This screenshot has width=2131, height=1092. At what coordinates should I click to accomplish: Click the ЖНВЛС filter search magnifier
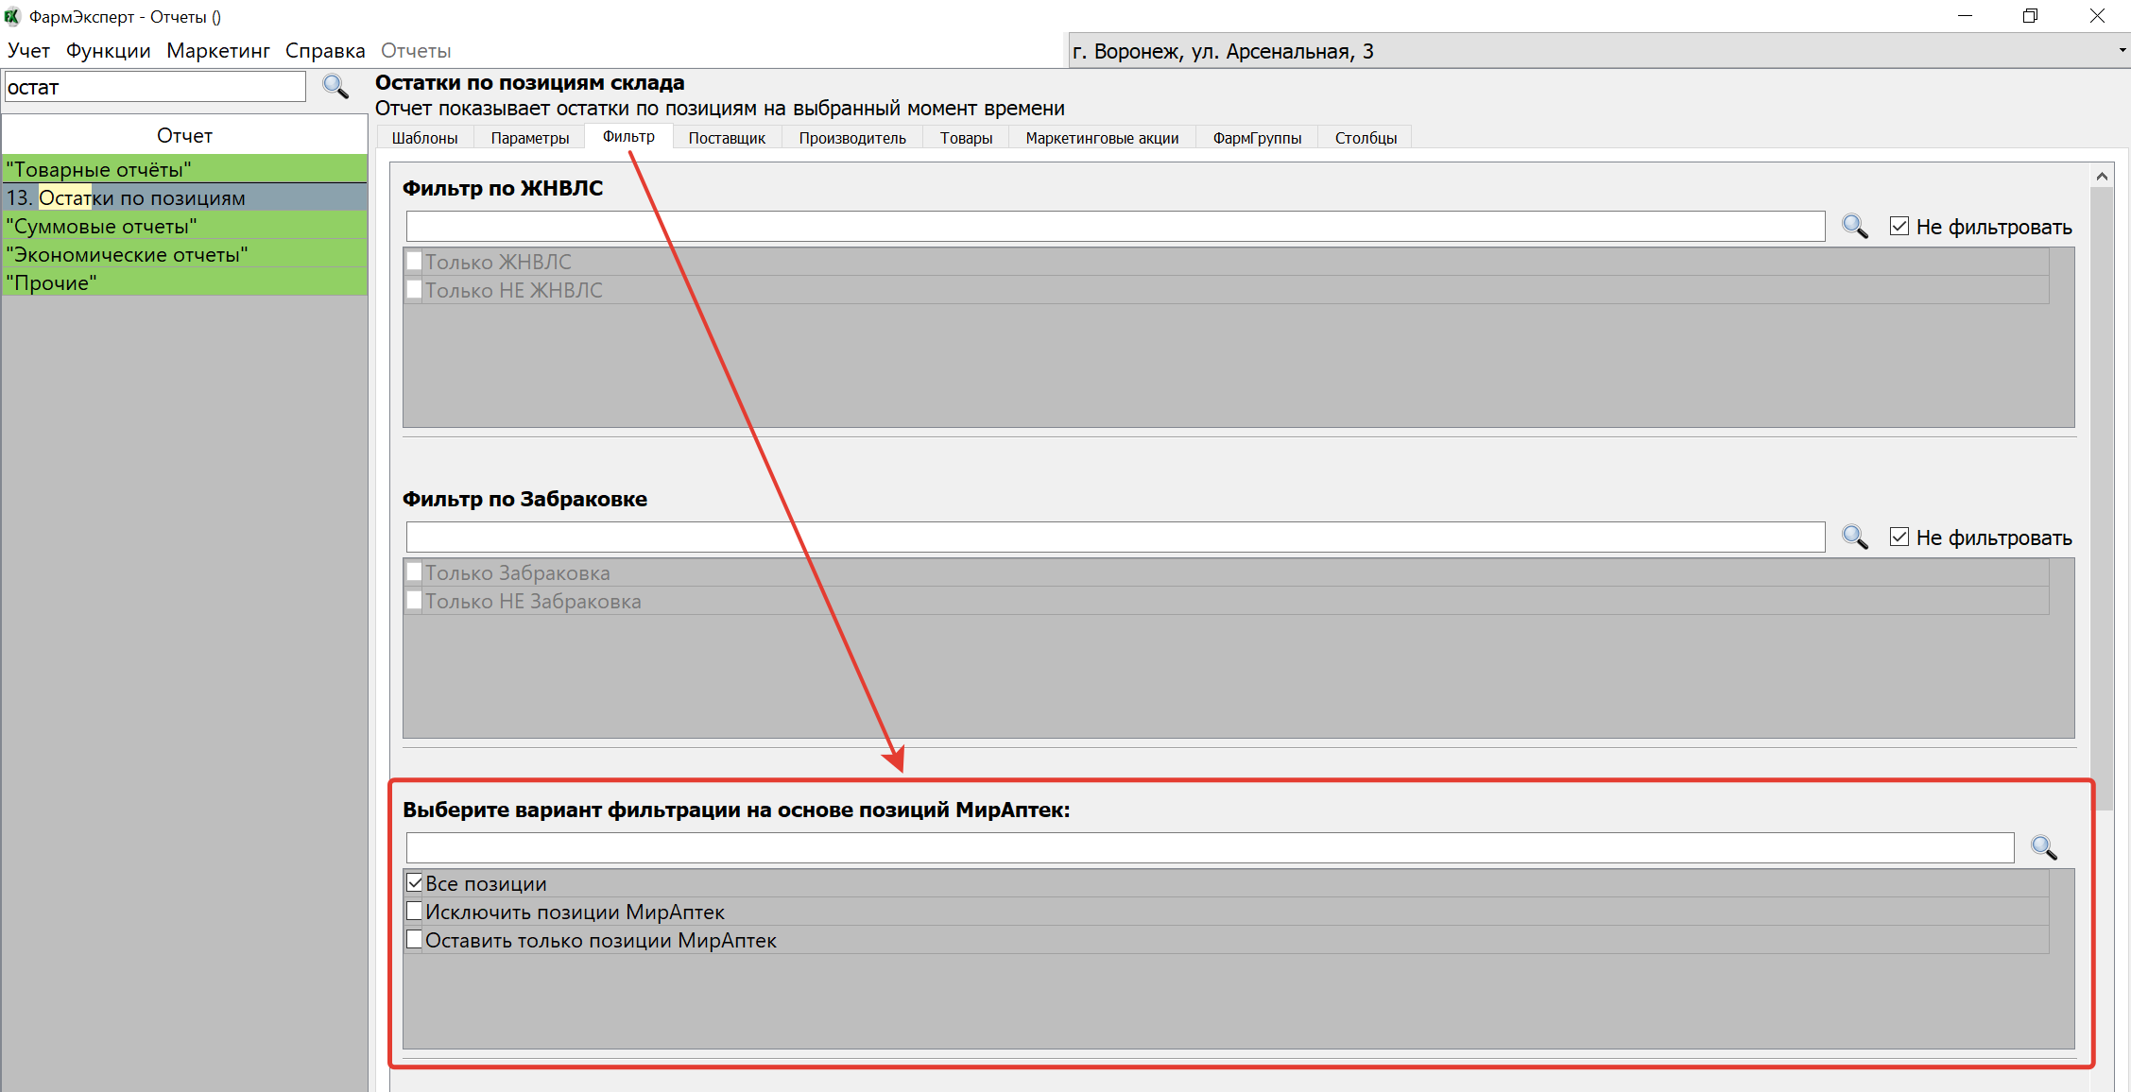tap(1854, 227)
